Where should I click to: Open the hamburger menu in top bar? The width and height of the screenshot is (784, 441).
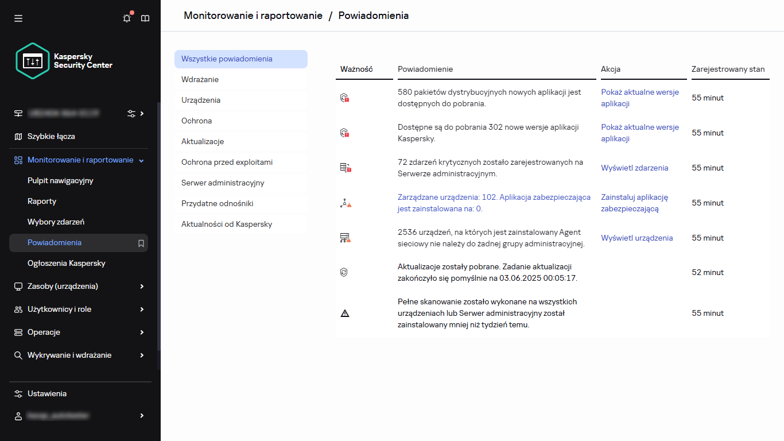(x=18, y=18)
